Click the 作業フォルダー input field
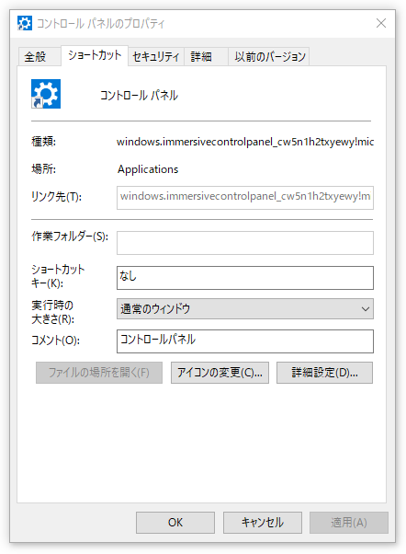406x554 pixels. click(245, 243)
